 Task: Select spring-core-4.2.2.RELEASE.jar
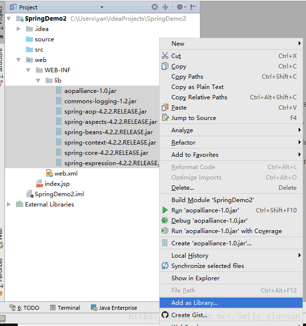point(102,153)
